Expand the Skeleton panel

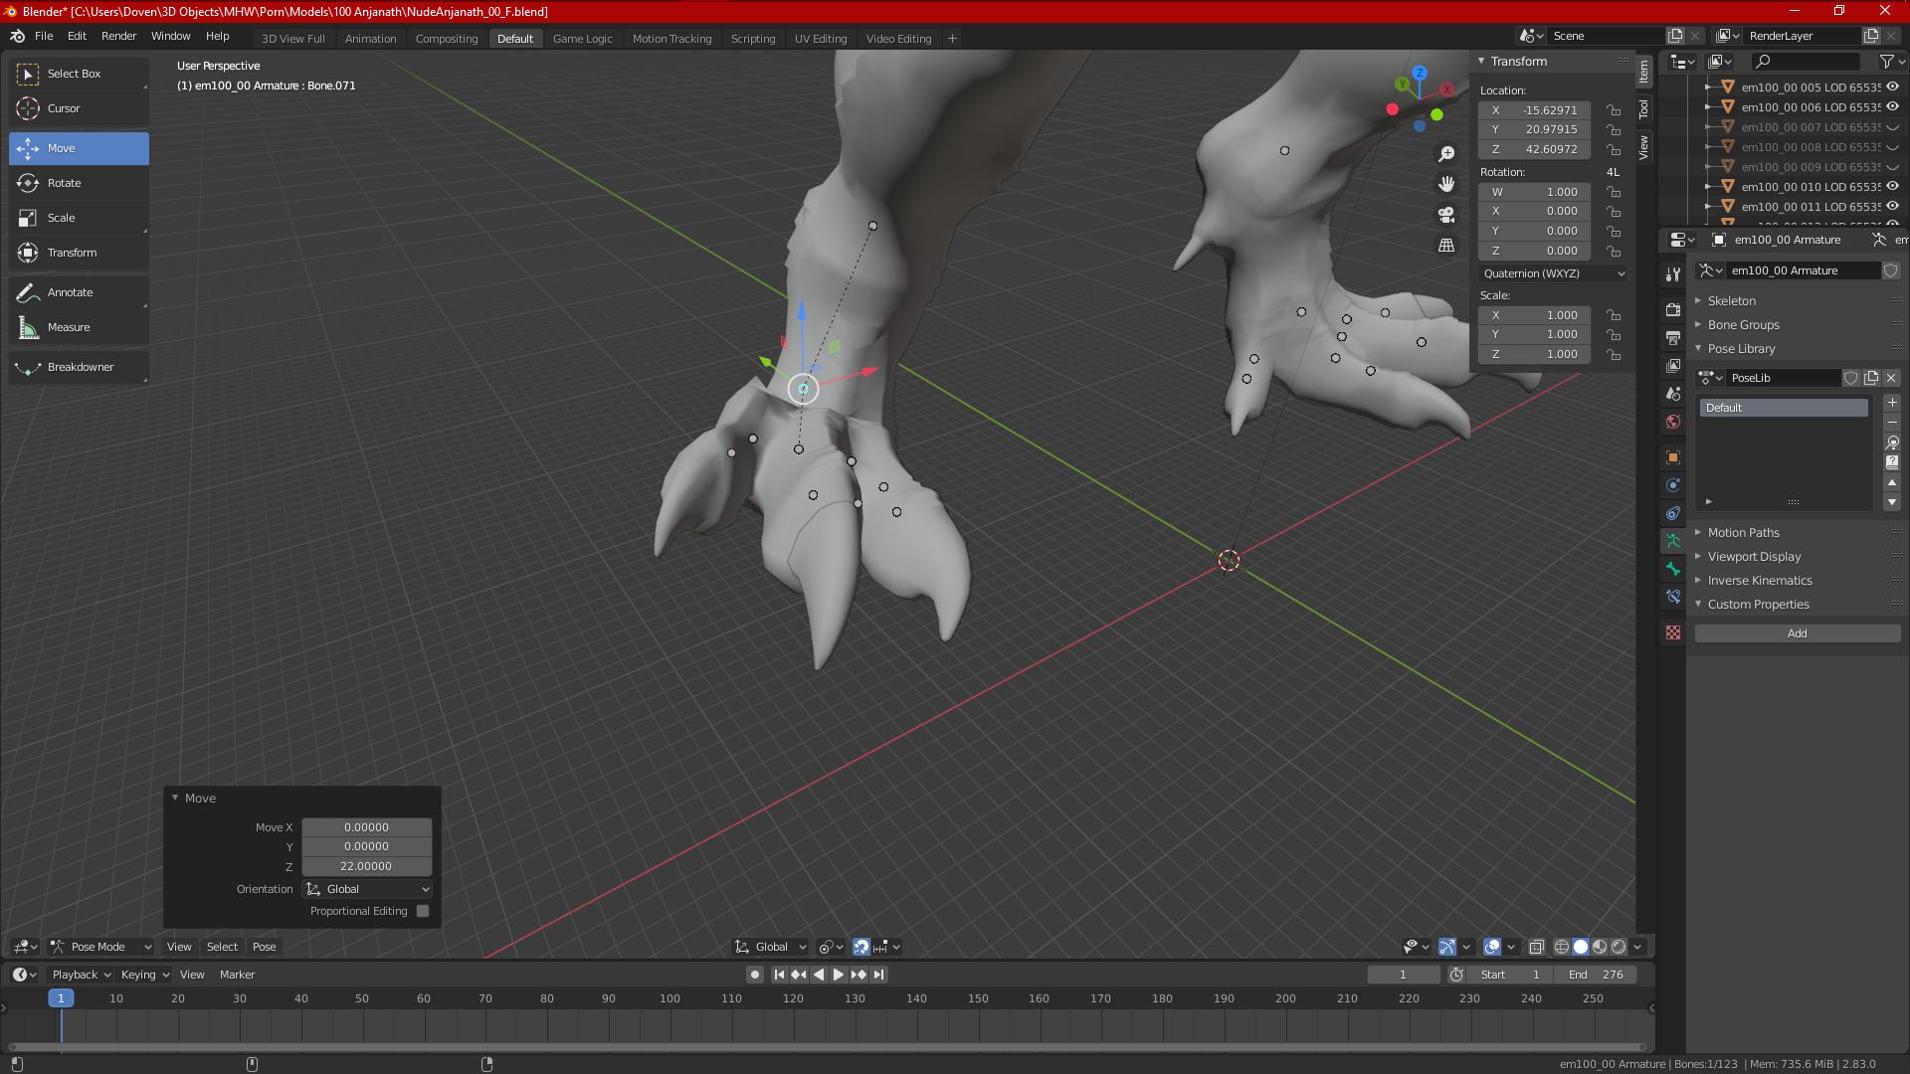pyautogui.click(x=1731, y=301)
